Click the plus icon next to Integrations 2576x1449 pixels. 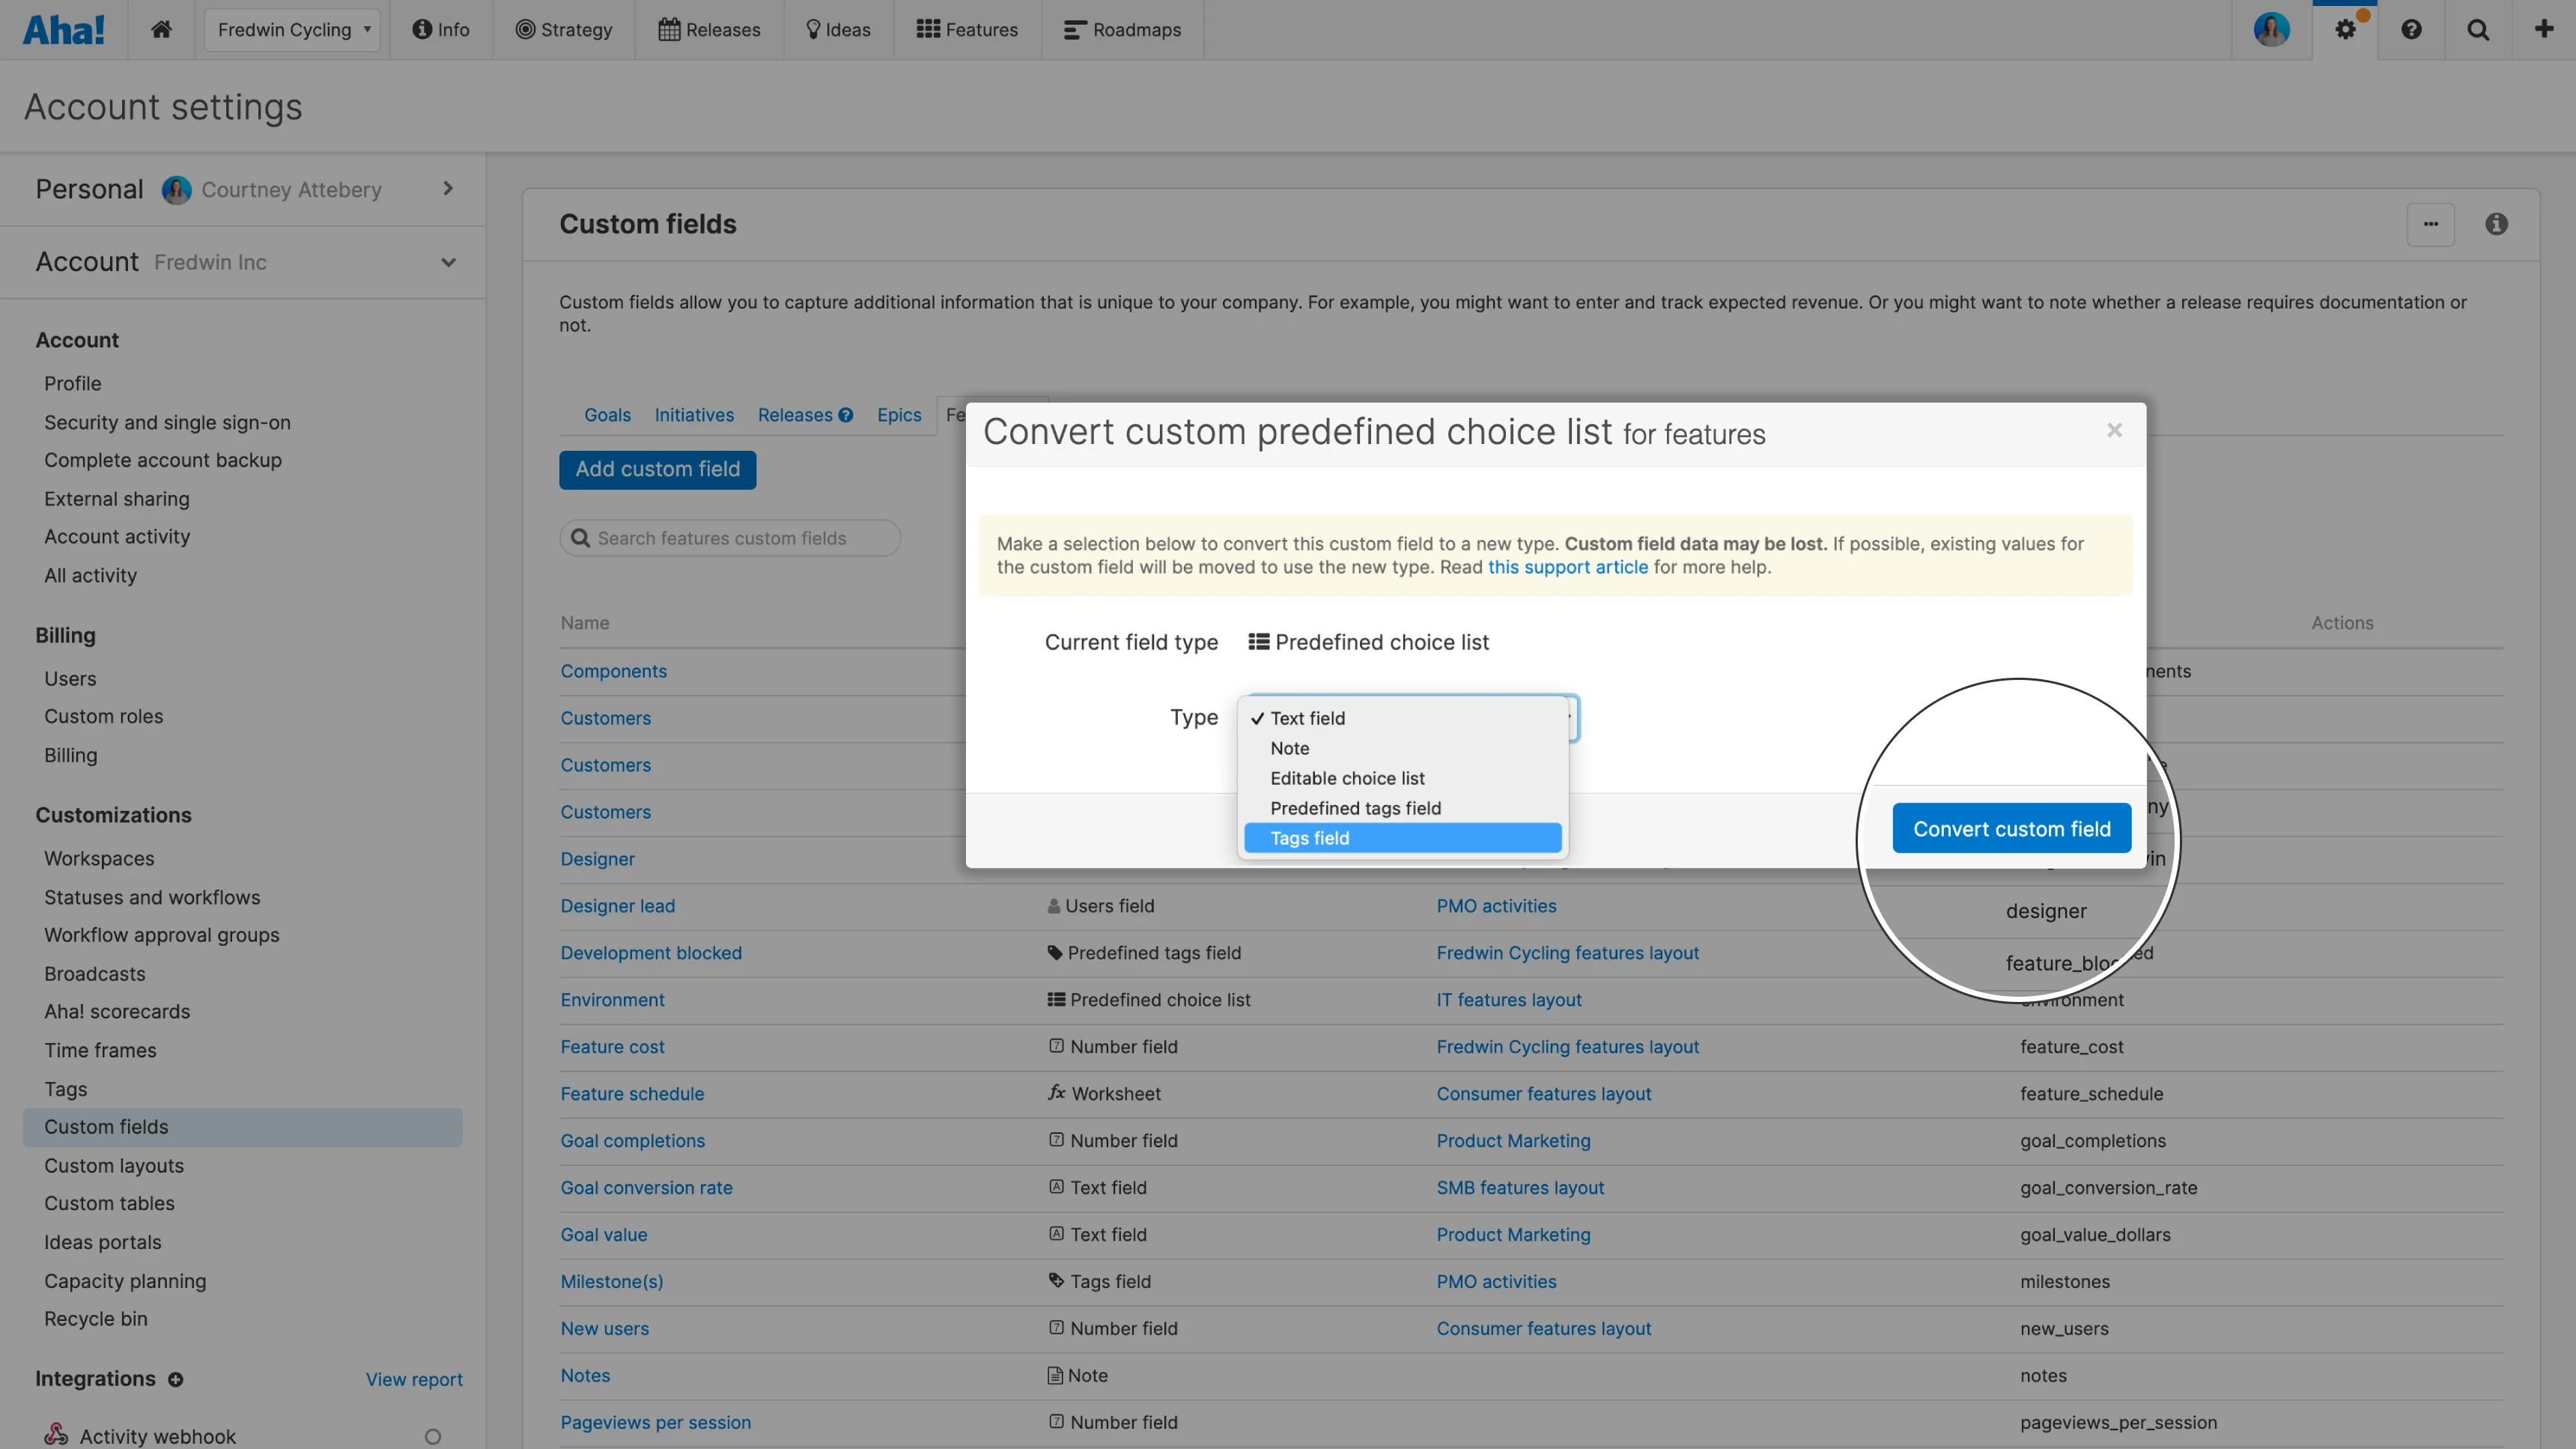[176, 1379]
